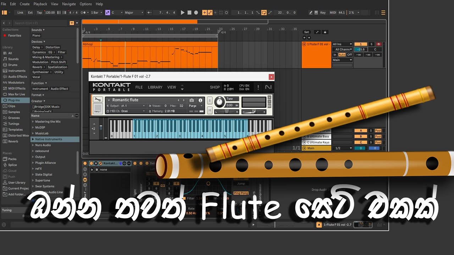Click the Kontakt SHOP link
Screen dimensions: 454x255
click(x=215, y=87)
